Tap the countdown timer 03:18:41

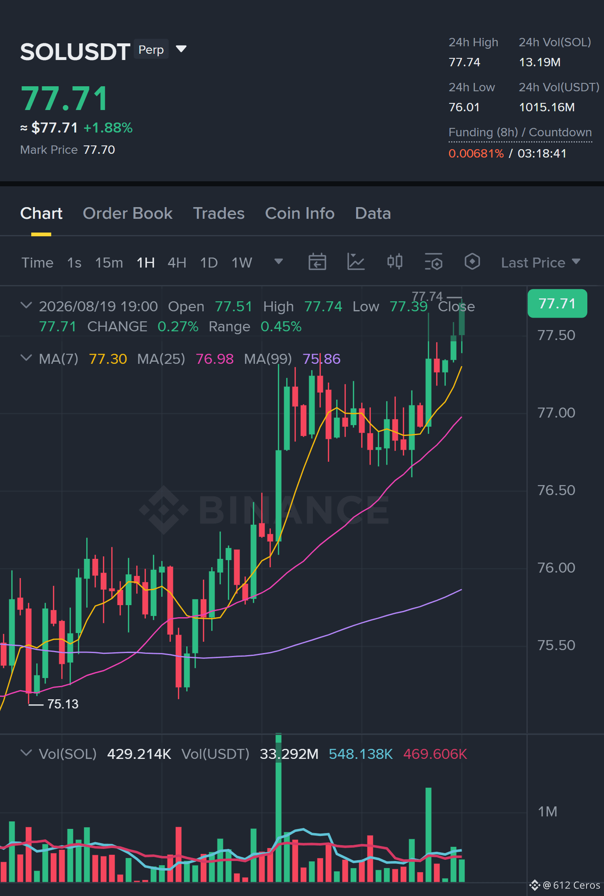542,153
